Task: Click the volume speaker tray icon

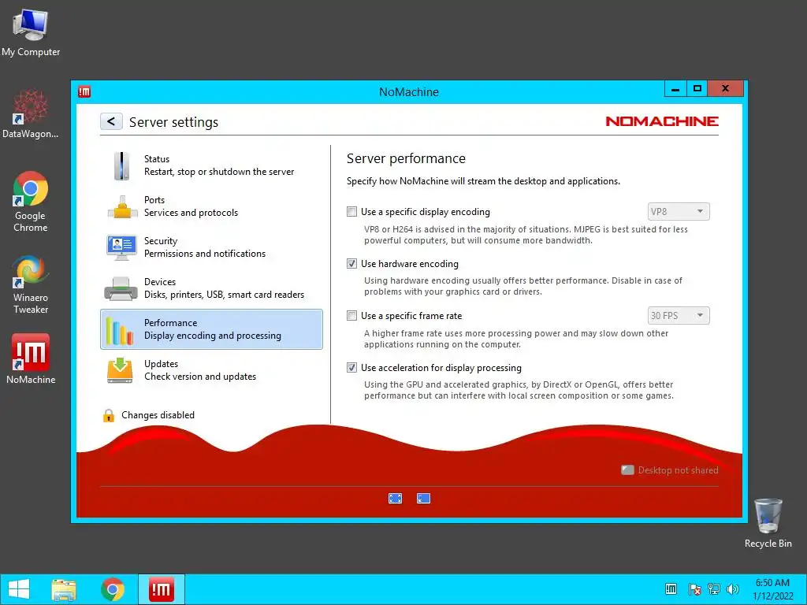Action: 733,589
